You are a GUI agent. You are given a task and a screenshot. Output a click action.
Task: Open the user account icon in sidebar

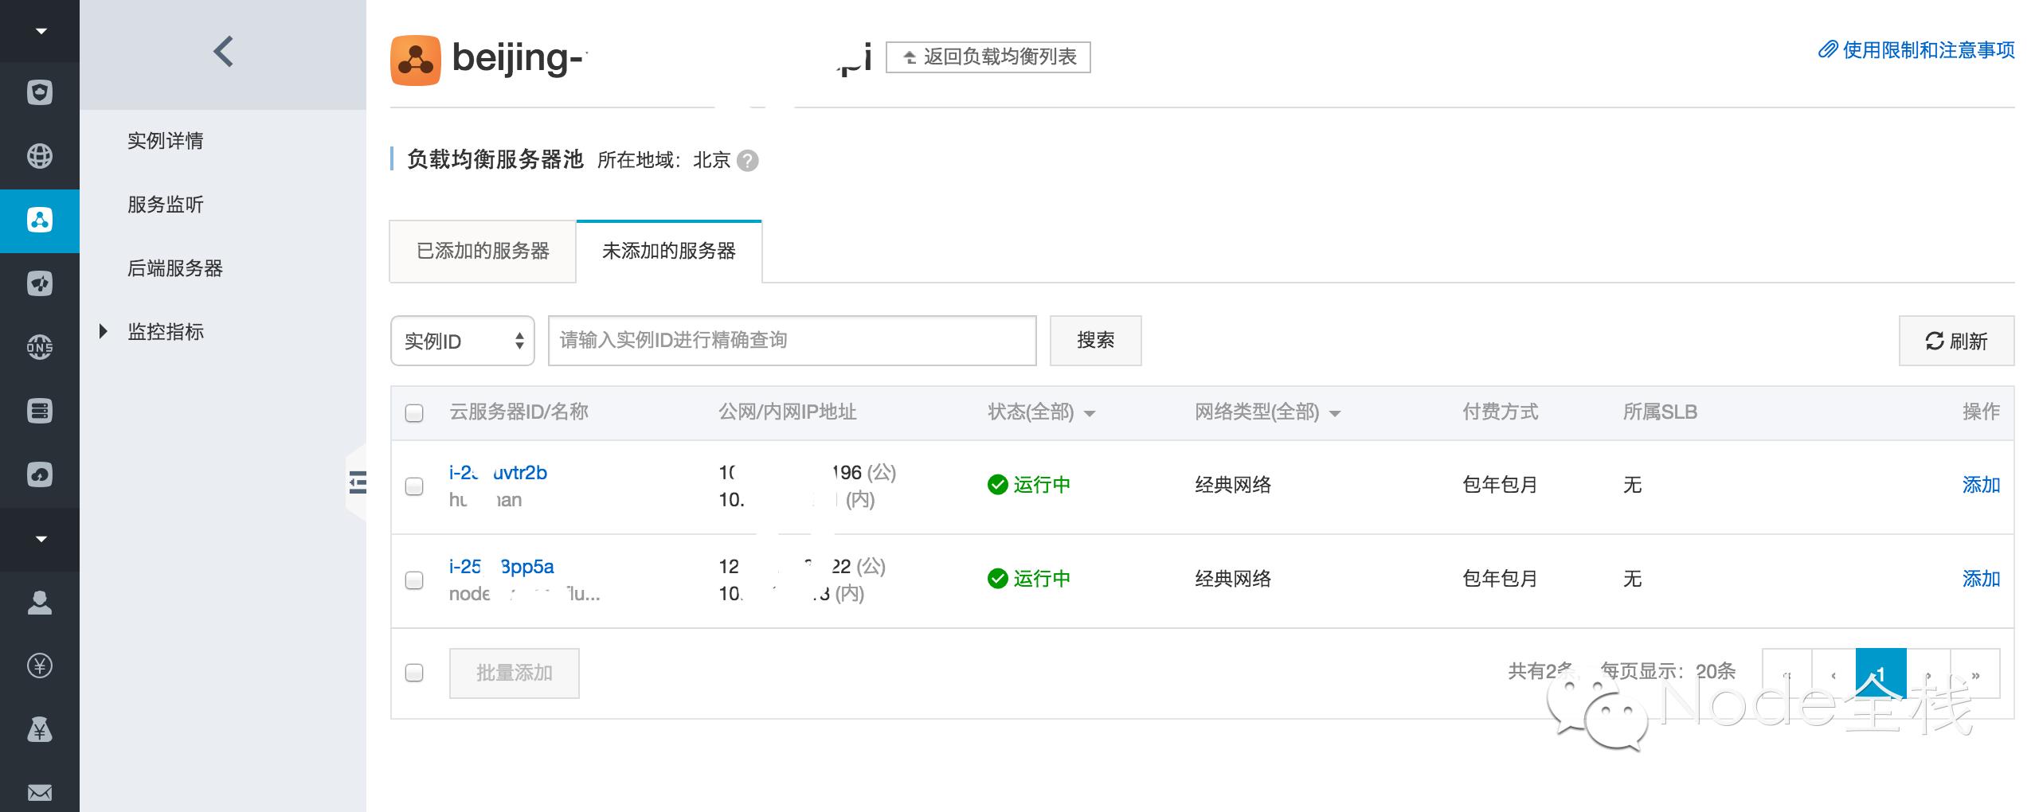pyautogui.click(x=40, y=603)
